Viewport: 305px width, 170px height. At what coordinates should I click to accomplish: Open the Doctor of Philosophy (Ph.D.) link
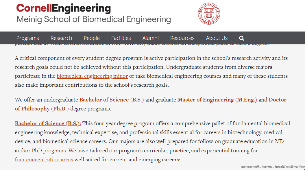151,104
